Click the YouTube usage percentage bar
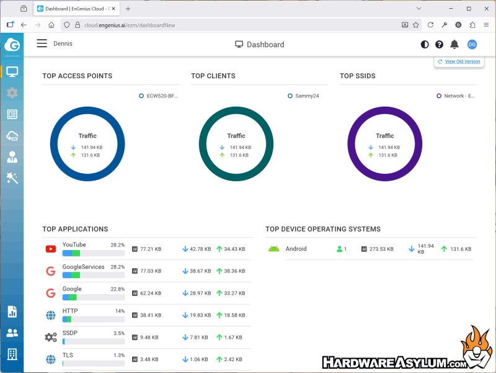The height and width of the screenshot is (373, 496). [94, 253]
